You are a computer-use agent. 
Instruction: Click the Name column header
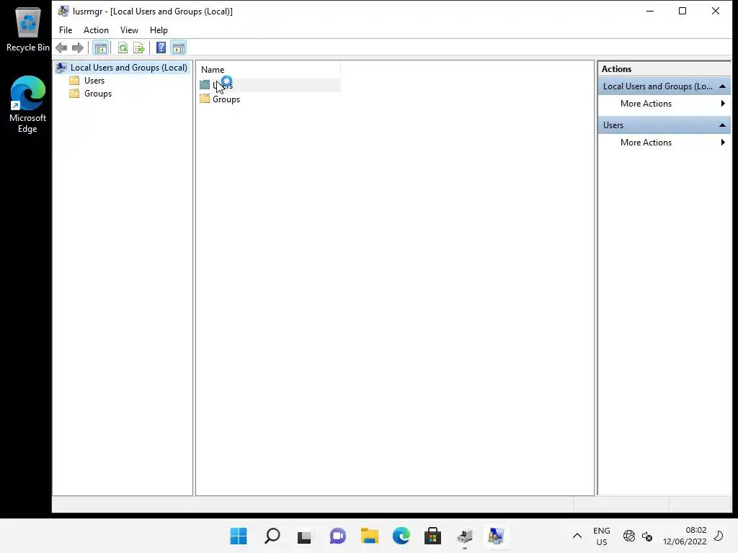[x=270, y=70]
